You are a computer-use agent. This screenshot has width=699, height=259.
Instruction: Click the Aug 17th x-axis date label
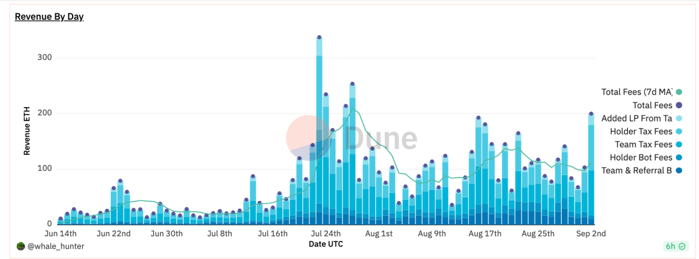point(484,234)
